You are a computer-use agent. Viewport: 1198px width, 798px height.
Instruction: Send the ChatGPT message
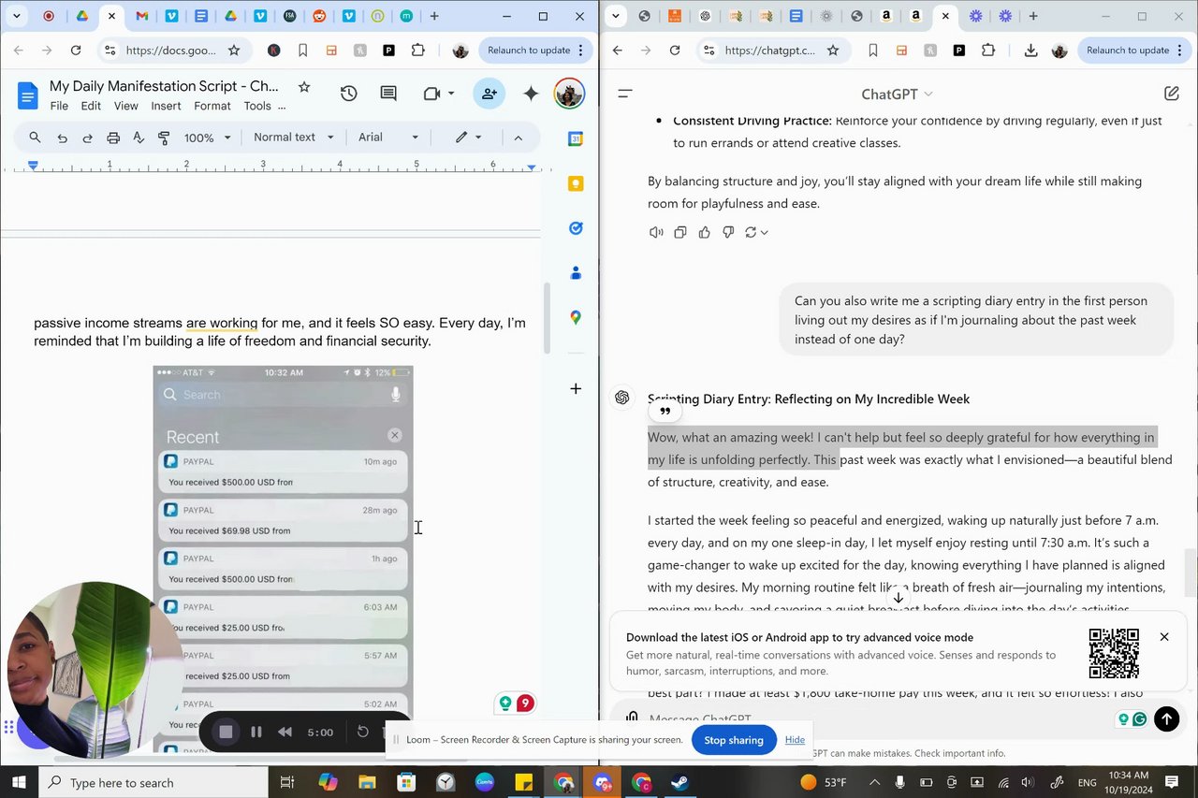coord(1166,718)
